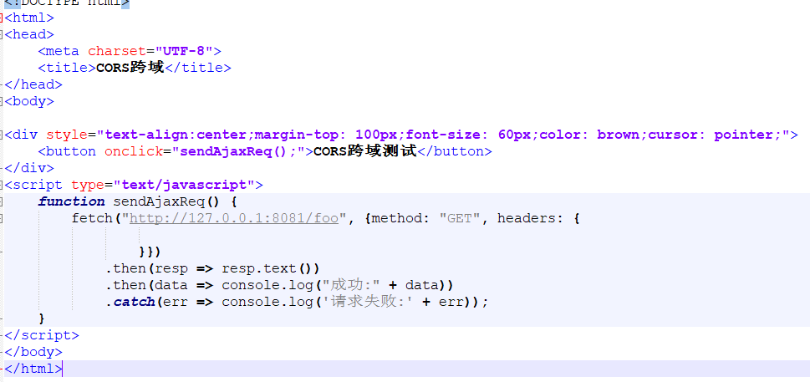
Task: Collapse the head section fold marker
Action: (2, 34)
